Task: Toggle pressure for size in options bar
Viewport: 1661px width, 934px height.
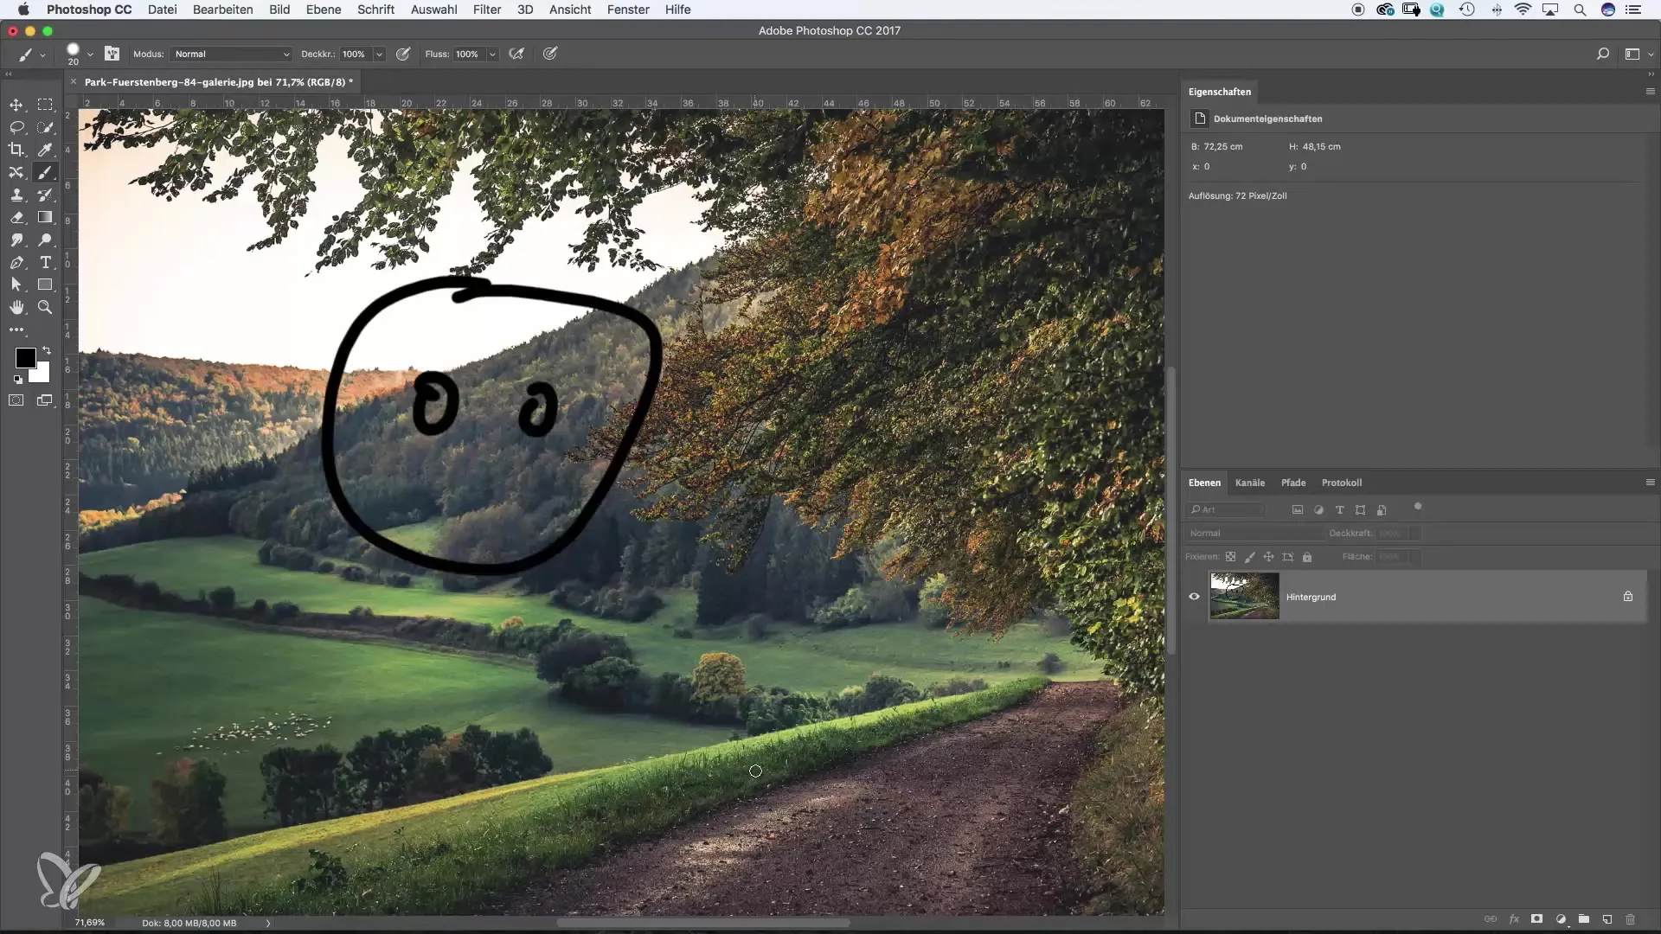Action: [x=549, y=54]
